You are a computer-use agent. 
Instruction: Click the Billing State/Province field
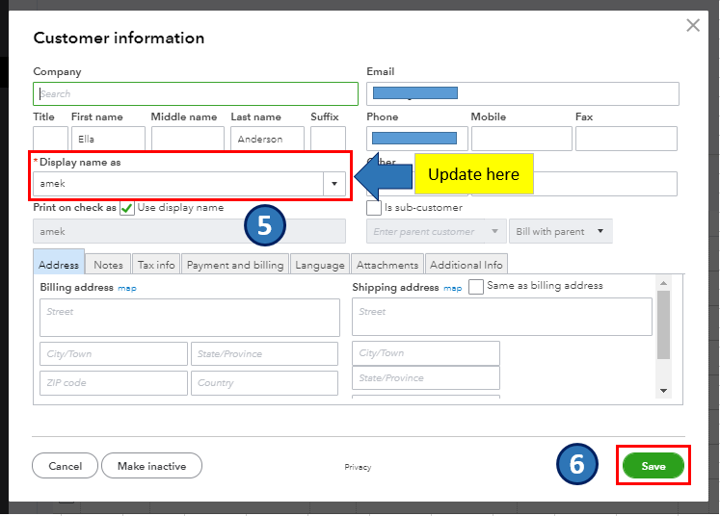tap(264, 353)
